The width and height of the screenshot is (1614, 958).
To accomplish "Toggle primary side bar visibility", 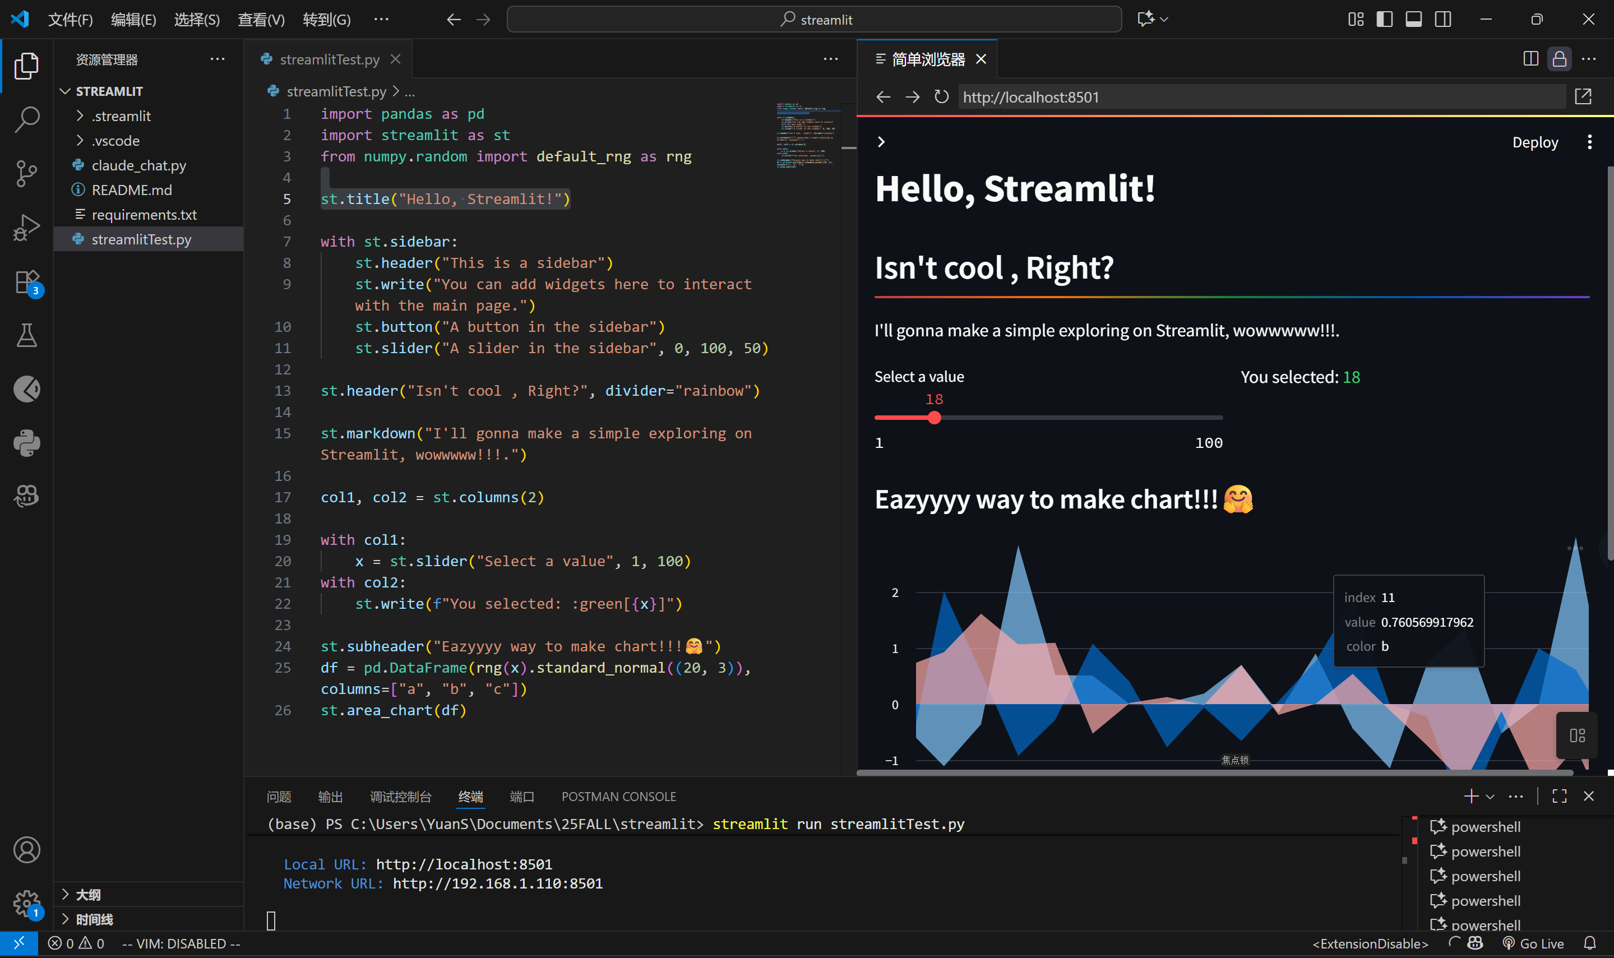I will pos(1384,20).
